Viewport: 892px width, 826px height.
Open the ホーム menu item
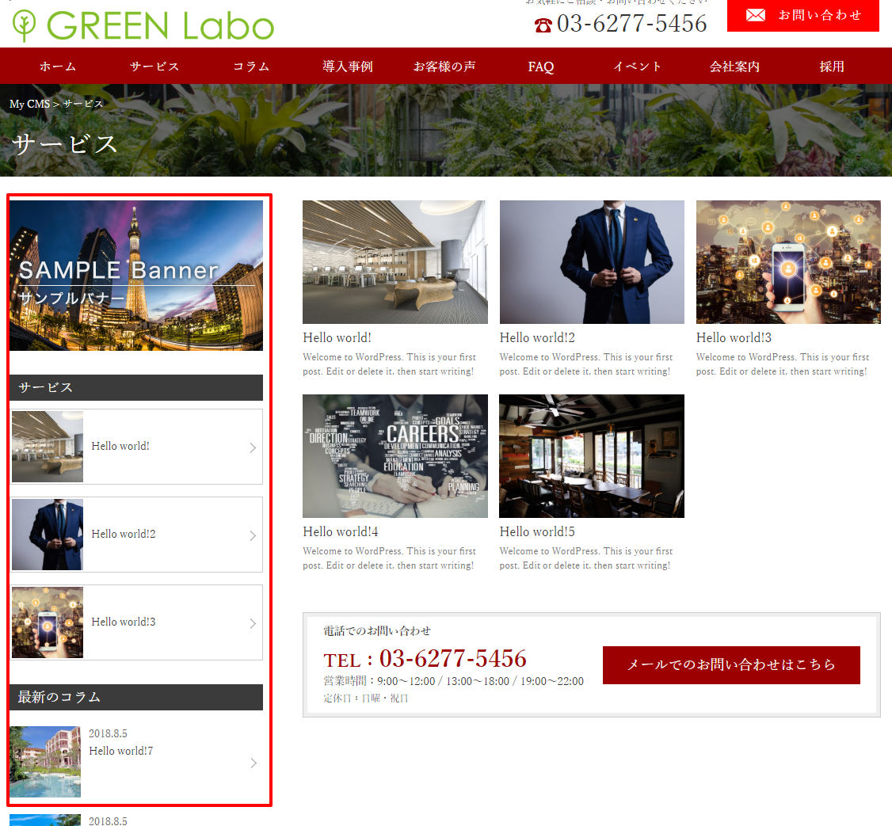[x=58, y=67]
